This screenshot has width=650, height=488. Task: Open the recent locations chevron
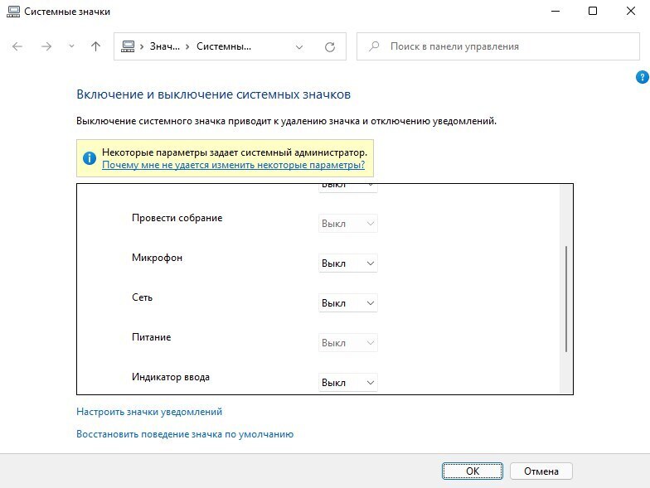point(71,47)
